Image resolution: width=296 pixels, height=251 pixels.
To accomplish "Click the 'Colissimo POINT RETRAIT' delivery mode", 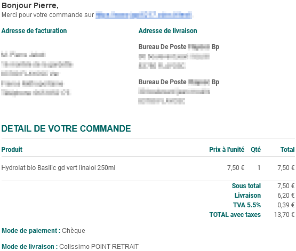I will [99, 247].
